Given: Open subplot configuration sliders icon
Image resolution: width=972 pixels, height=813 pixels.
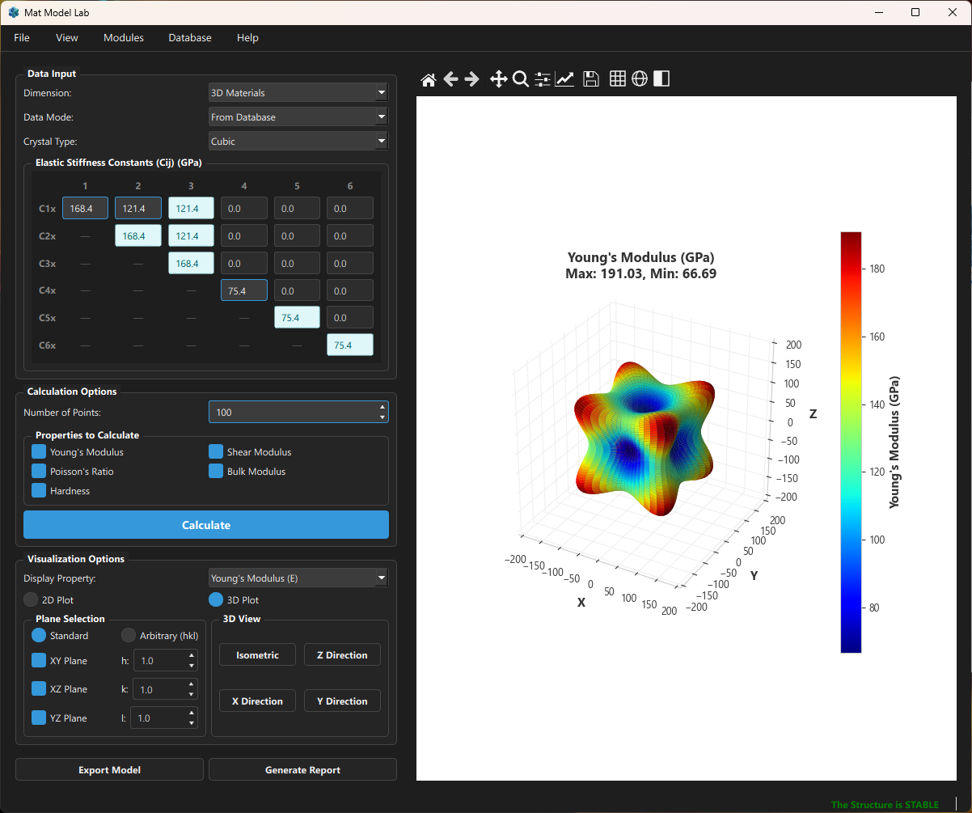Looking at the screenshot, I should tap(543, 79).
